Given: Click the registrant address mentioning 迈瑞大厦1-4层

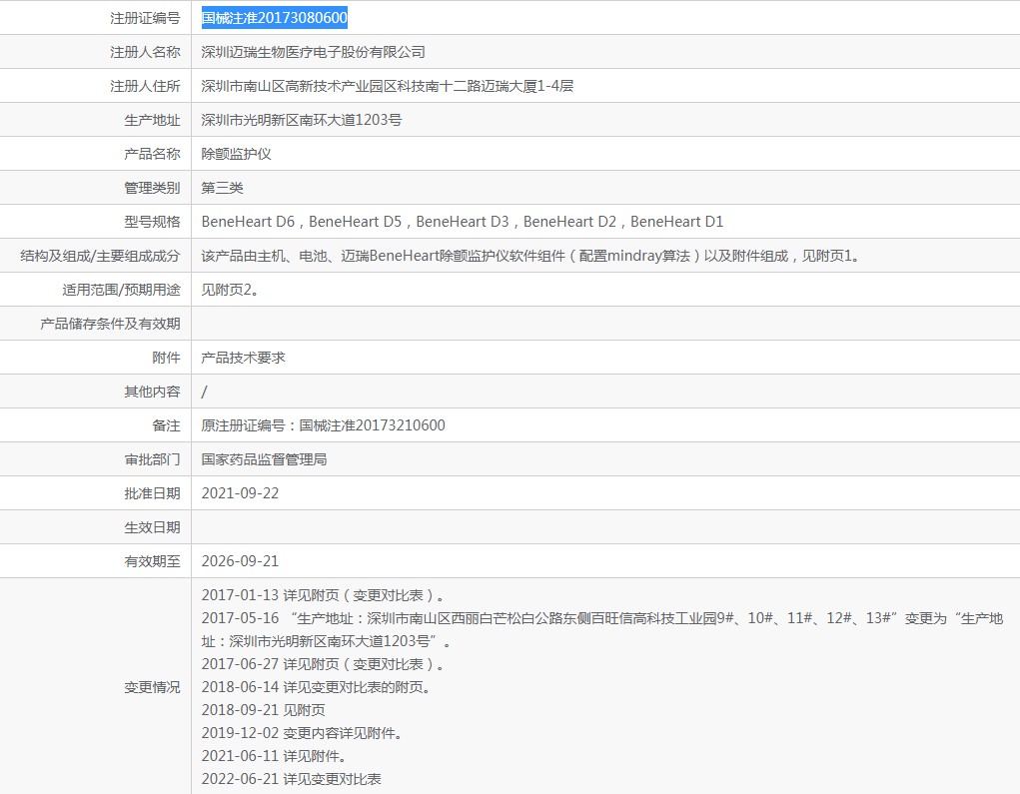Looking at the screenshot, I should [387, 86].
